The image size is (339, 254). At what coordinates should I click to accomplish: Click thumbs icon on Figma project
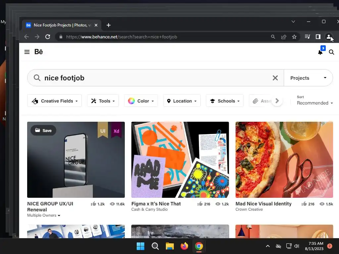point(200,204)
